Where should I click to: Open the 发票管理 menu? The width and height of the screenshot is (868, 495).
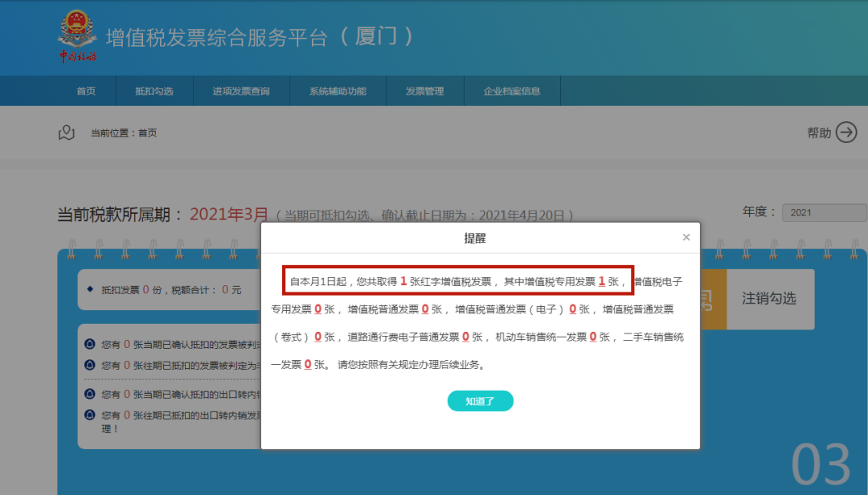pyautogui.click(x=425, y=90)
